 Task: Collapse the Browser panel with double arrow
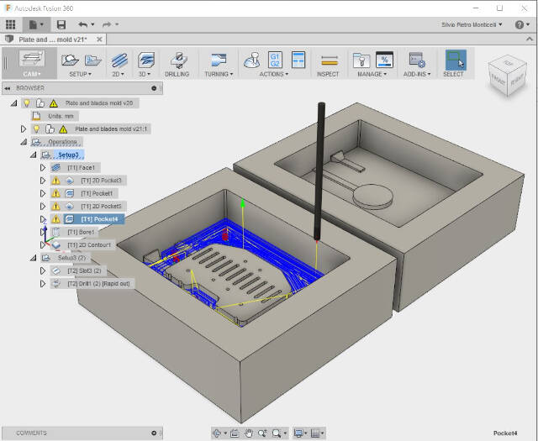[8, 88]
